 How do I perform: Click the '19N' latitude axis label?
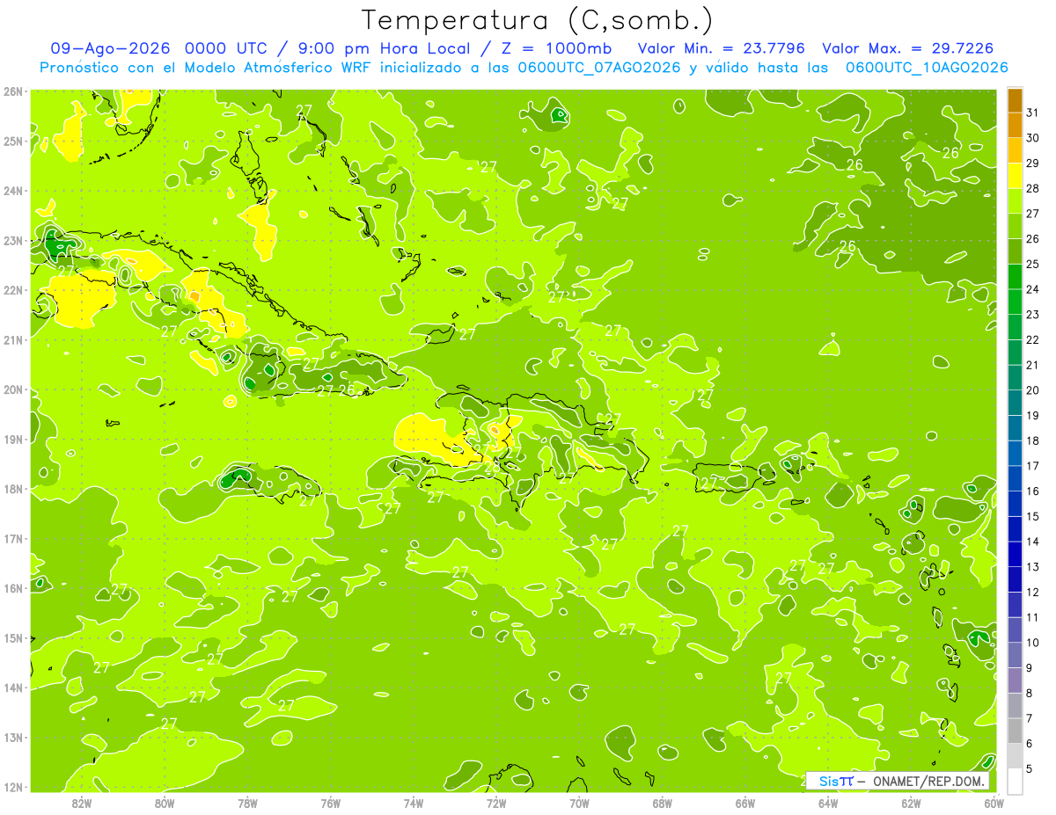(x=13, y=439)
